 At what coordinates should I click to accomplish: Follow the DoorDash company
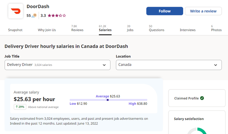(x=165, y=11)
